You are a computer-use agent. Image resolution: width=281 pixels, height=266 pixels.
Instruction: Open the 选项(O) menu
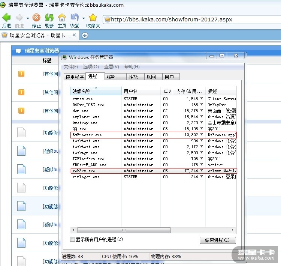(91, 67)
